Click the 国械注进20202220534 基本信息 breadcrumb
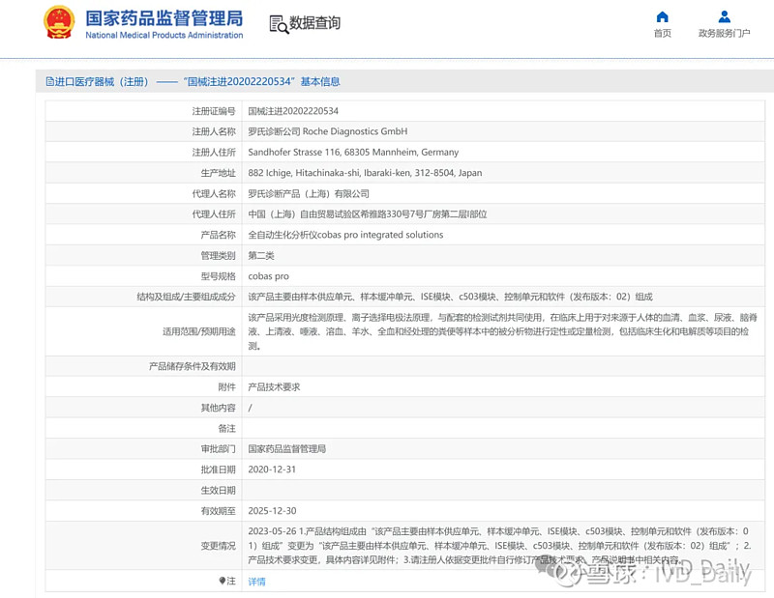Viewport: 774px width, 598px height. click(x=266, y=81)
